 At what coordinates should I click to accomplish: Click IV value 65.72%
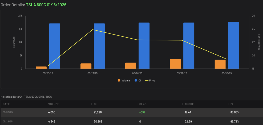point(235,121)
